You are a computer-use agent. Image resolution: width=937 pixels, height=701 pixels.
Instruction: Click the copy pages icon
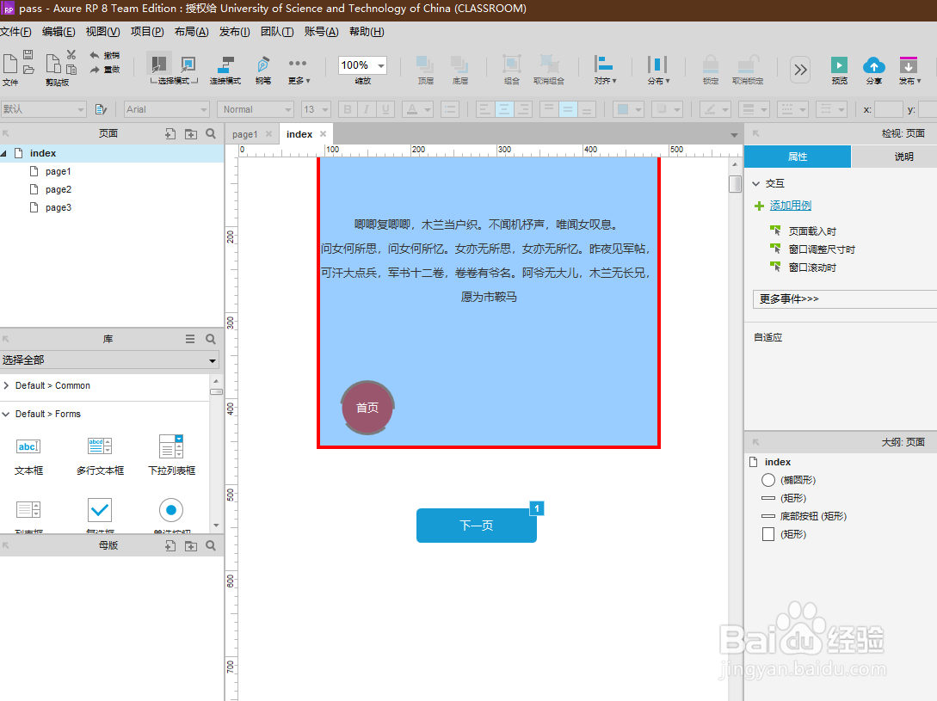pos(71,70)
